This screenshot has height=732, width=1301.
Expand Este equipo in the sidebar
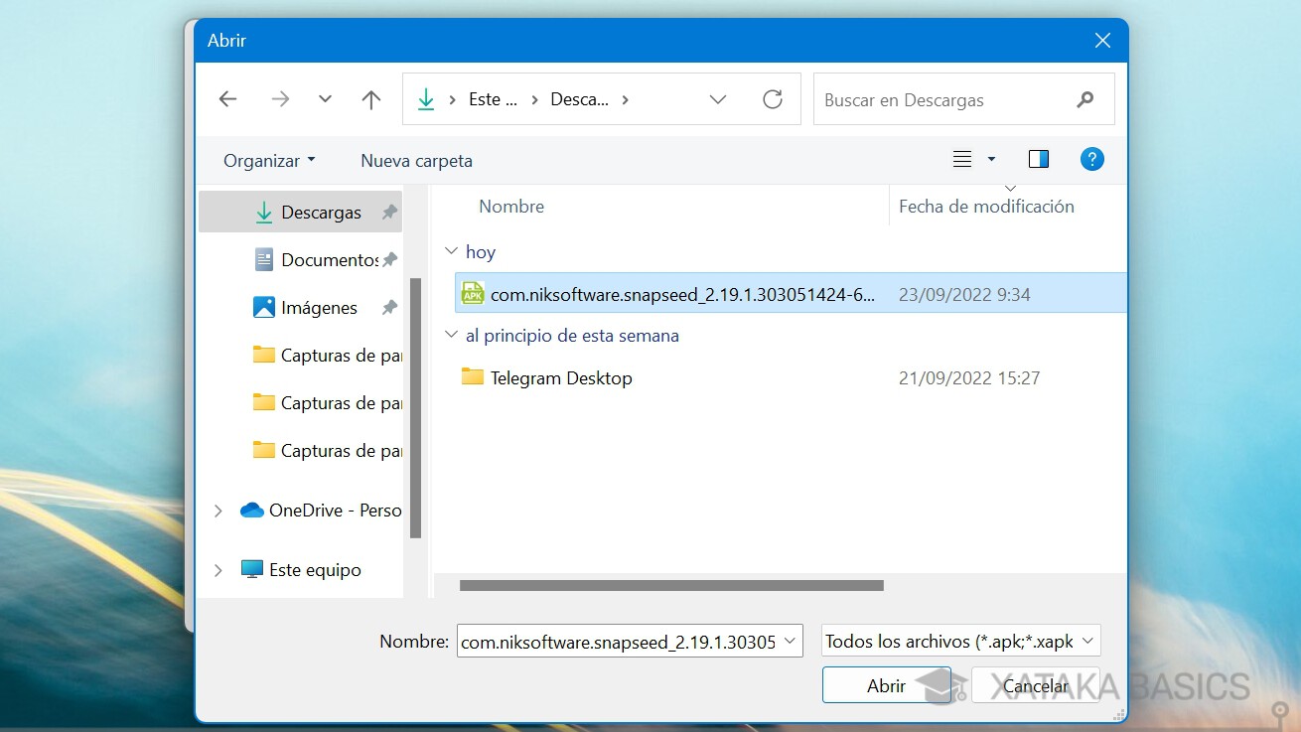217,569
